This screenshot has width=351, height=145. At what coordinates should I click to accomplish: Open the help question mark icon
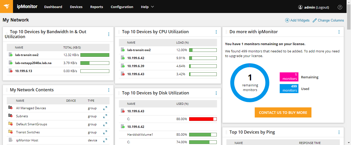click(x=340, y=7)
